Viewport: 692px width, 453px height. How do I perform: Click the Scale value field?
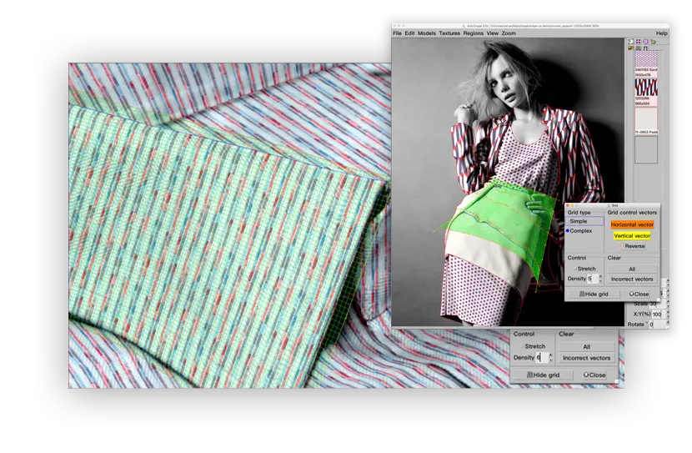click(658, 304)
